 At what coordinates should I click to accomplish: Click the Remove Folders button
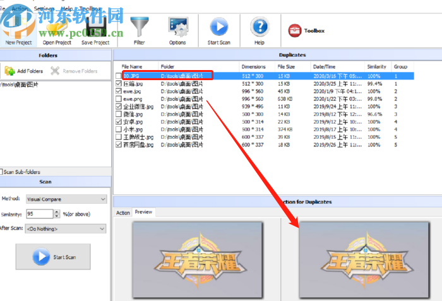pos(74,71)
